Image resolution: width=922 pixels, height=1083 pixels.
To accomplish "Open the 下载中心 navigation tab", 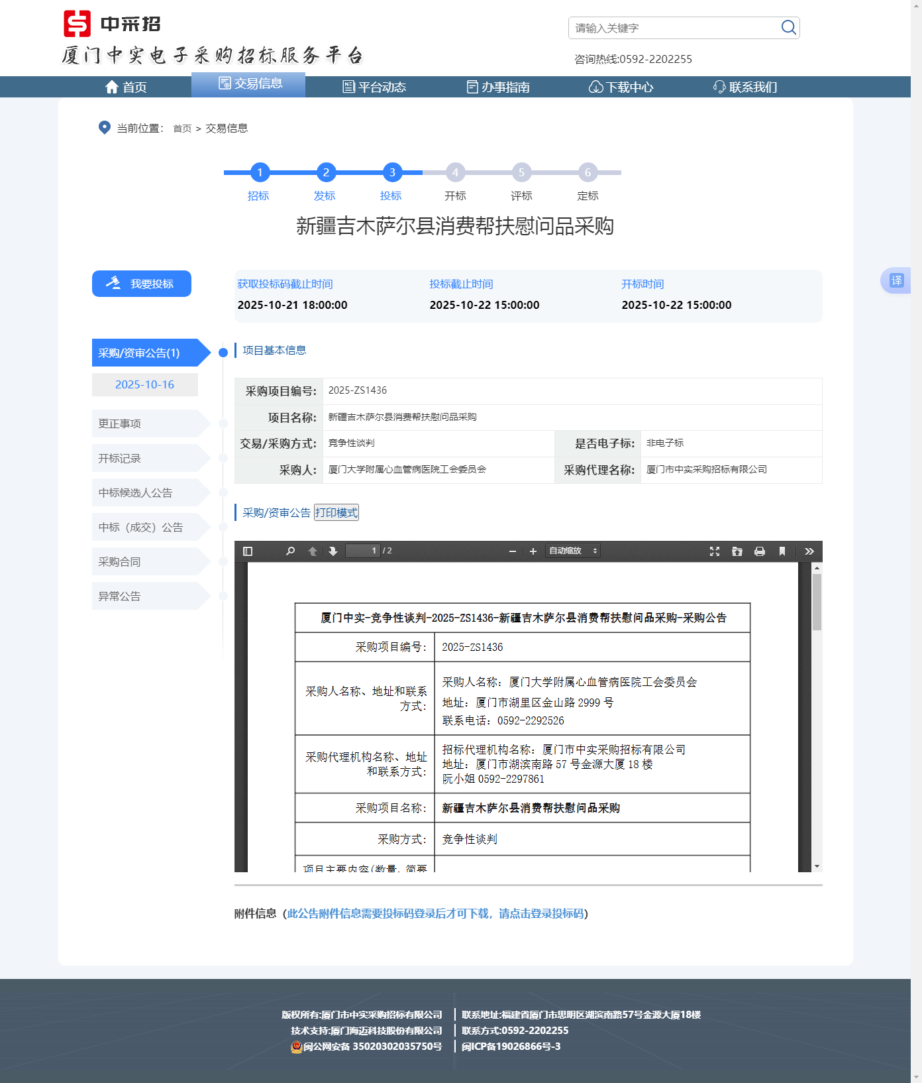I will click(x=621, y=87).
